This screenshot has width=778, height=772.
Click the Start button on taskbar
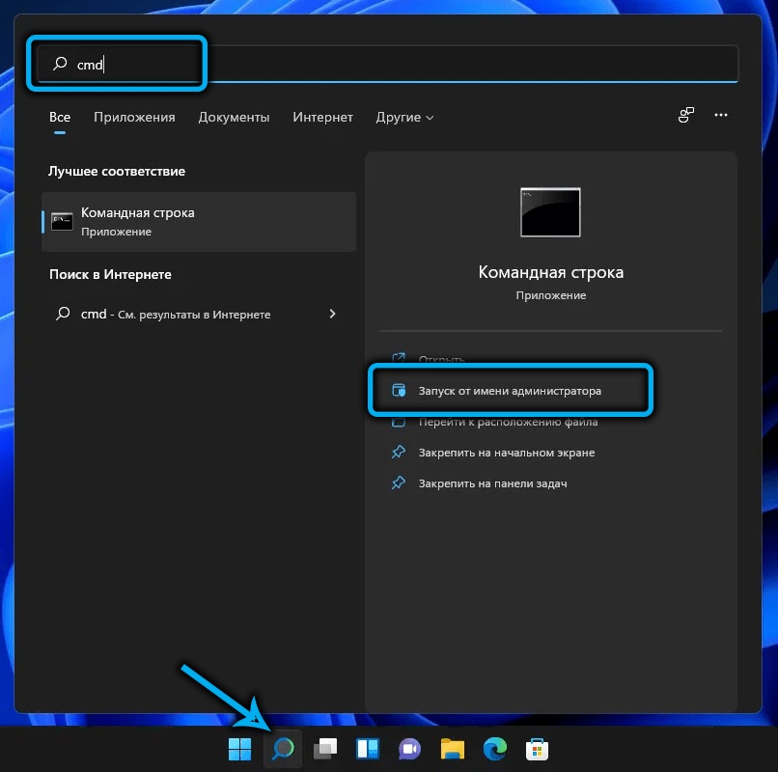click(x=238, y=749)
